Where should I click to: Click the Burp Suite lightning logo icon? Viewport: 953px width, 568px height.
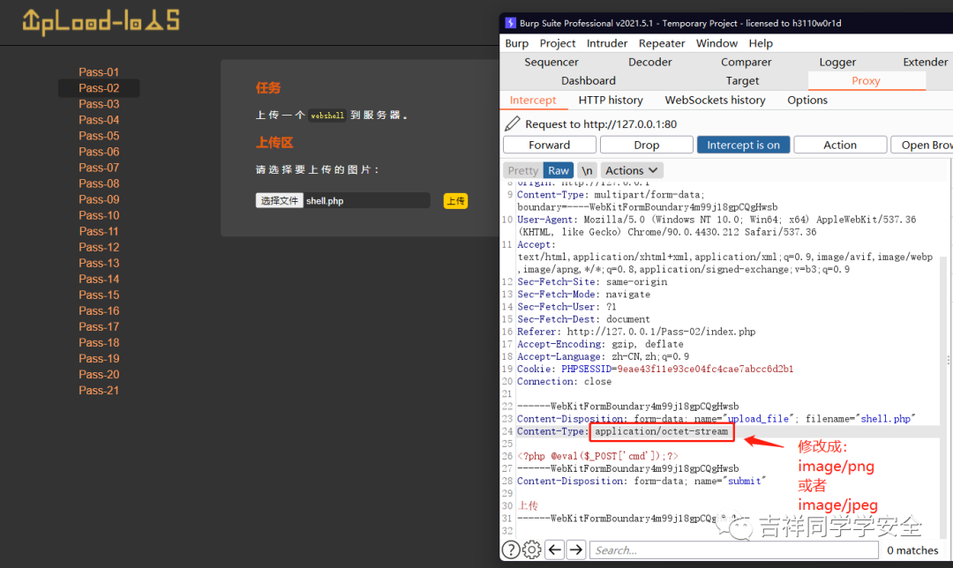click(x=511, y=23)
